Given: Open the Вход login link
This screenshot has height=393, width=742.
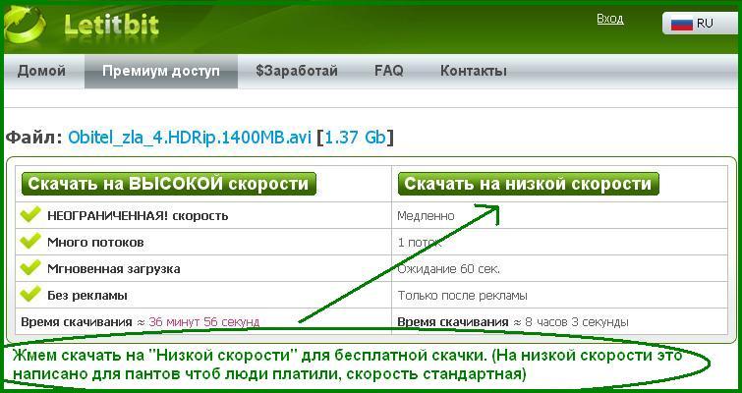Looking at the screenshot, I should [x=609, y=19].
